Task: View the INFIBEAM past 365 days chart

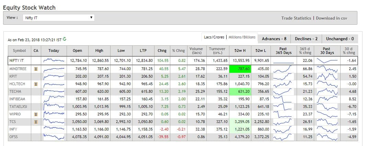Action: [x=283, y=98]
